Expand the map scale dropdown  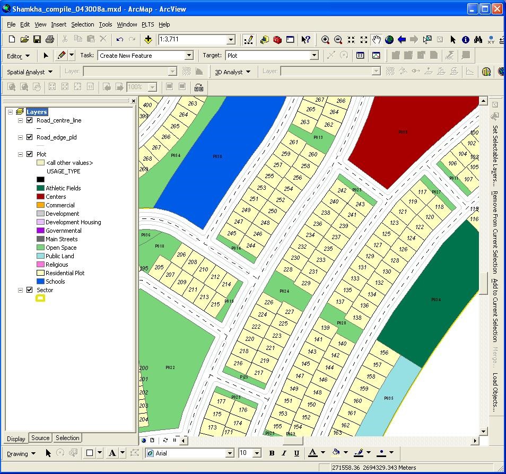point(231,40)
